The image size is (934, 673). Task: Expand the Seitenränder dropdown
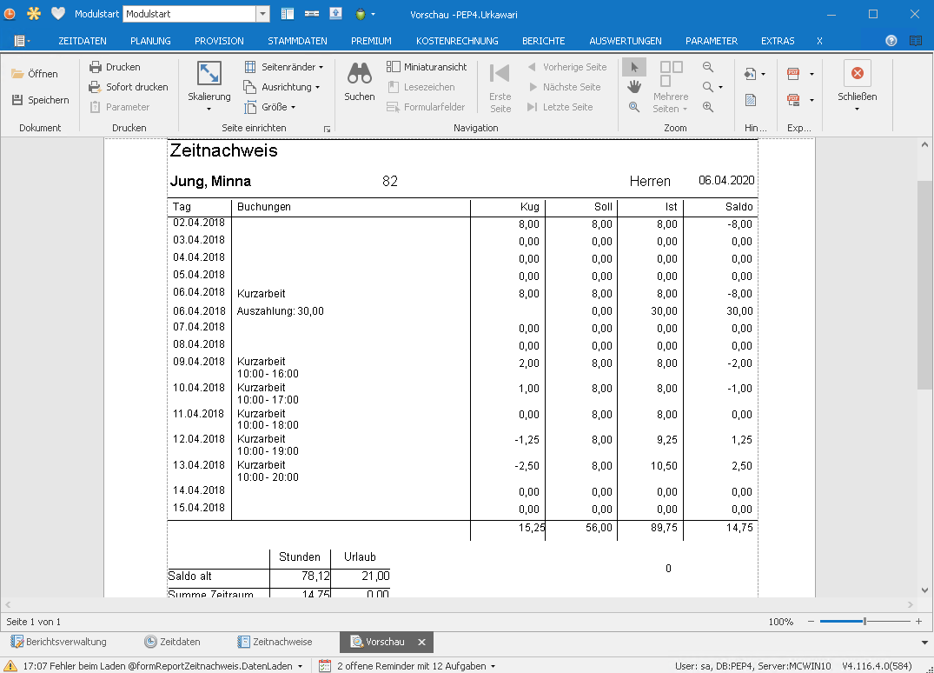pos(321,67)
